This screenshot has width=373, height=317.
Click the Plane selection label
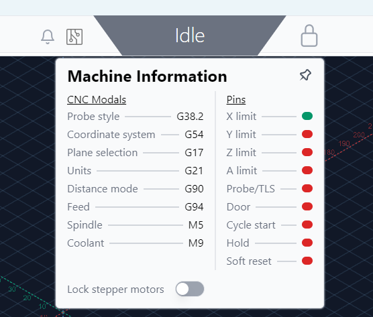coord(103,153)
